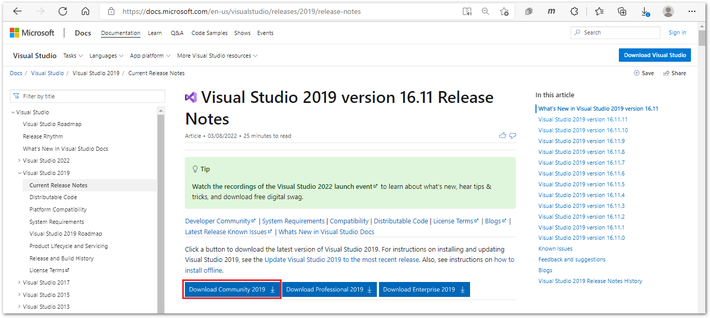This screenshot has height=318, width=710.
Task: Click Download Community 2019 button
Action: [232, 290]
